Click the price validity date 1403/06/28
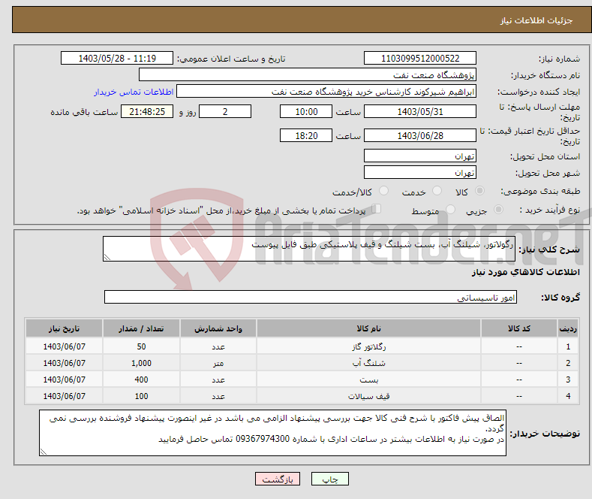Screen dimensions: 592x499 pos(420,135)
